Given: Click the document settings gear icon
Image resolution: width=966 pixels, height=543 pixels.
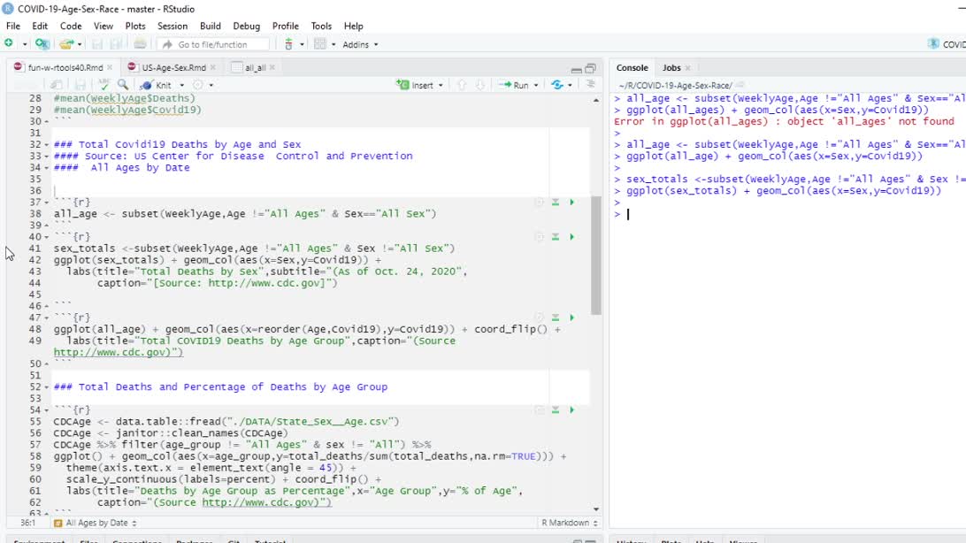Looking at the screenshot, I should (x=198, y=85).
